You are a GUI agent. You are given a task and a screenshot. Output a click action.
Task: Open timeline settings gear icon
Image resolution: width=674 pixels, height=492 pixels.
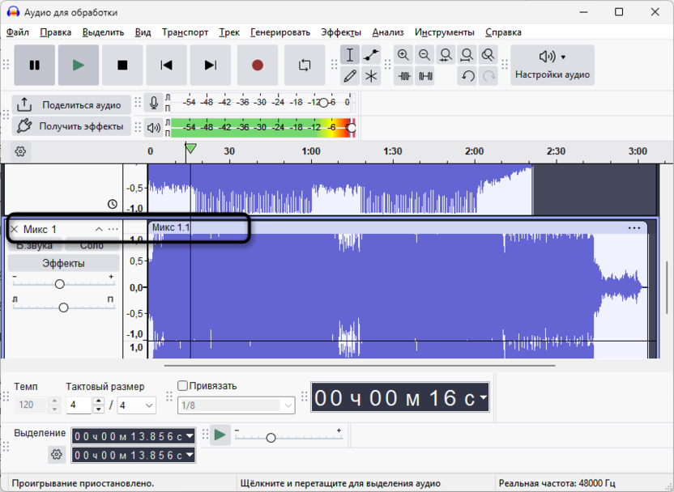pyautogui.click(x=21, y=151)
